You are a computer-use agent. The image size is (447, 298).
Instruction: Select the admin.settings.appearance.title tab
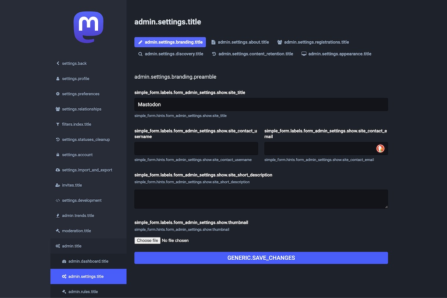336,54
